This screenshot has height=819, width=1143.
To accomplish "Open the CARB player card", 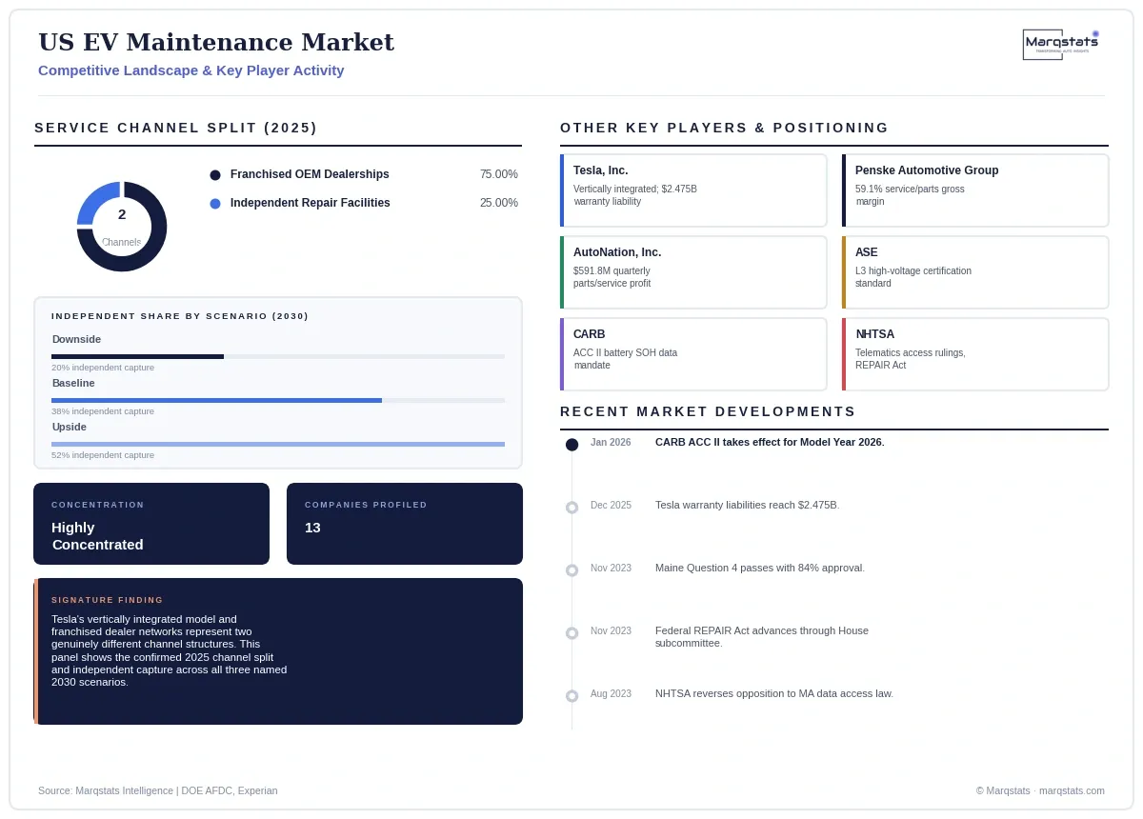I will pyautogui.click(x=693, y=354).
